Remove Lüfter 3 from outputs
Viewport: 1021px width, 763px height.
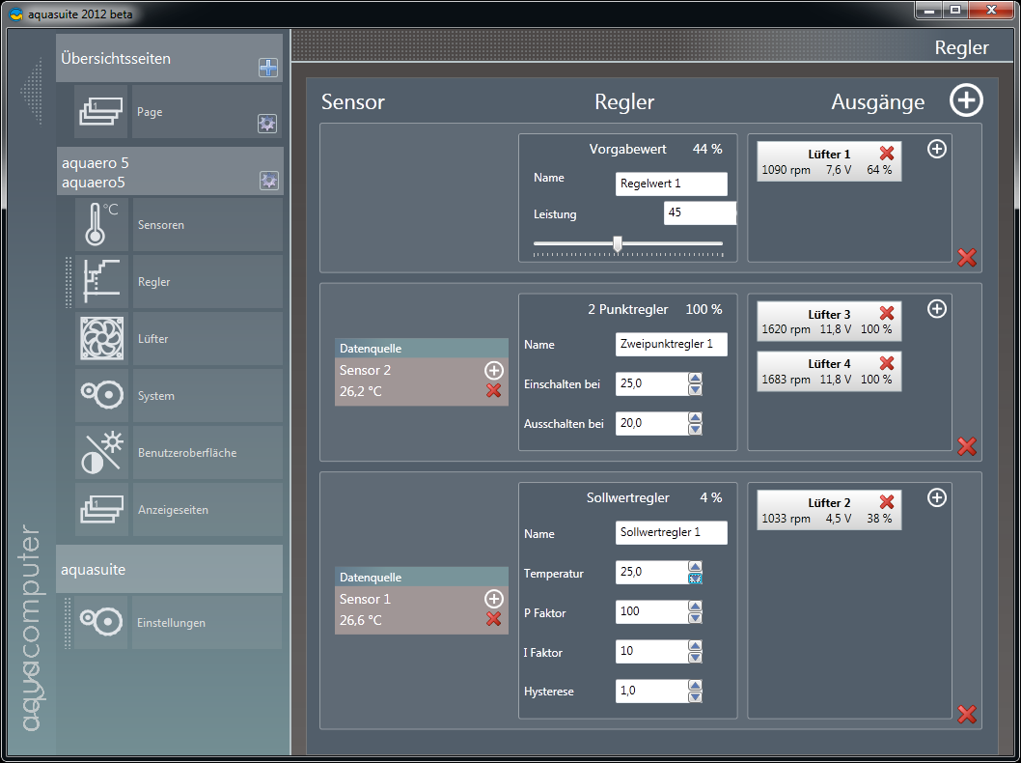tap(887, 314)
